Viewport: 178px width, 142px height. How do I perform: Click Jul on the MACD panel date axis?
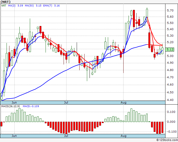pyautogui.click(x=66, y=136)
